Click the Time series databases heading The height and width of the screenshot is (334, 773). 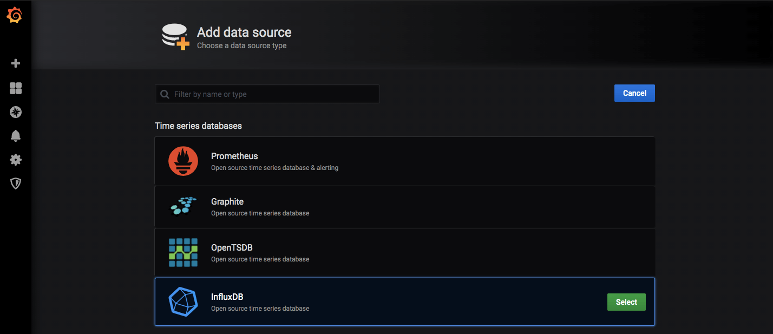[198, 126]
